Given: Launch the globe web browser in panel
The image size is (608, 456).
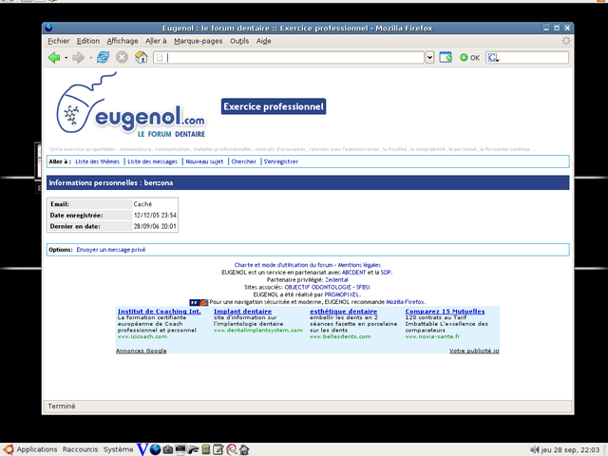Looking at the screenshot, I should tap(155, 449).
